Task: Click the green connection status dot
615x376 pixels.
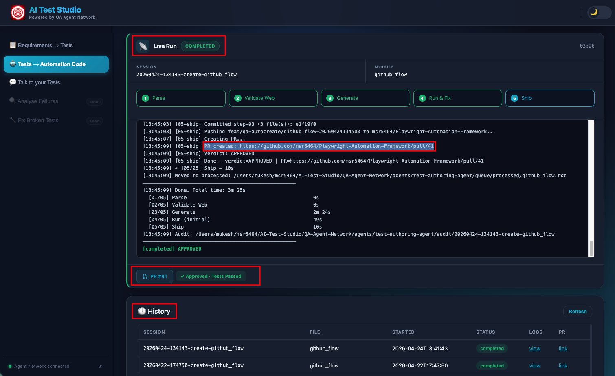Action: pyautogui.click(x=10, y=366)
